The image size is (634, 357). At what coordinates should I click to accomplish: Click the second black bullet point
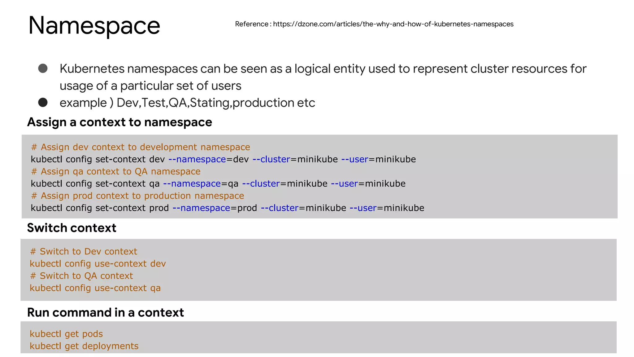(x=43, y=103)
